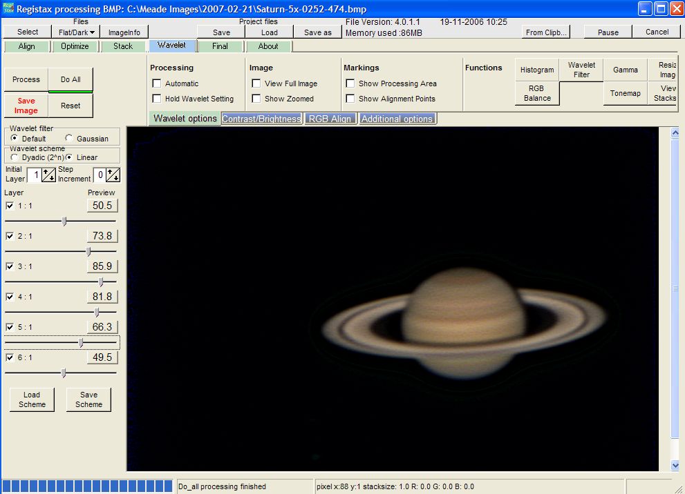Viewport: 685px width, 494px height.
Task: Choose Dyadic (2^n) wavelet scheme
Action: (15, 157)
